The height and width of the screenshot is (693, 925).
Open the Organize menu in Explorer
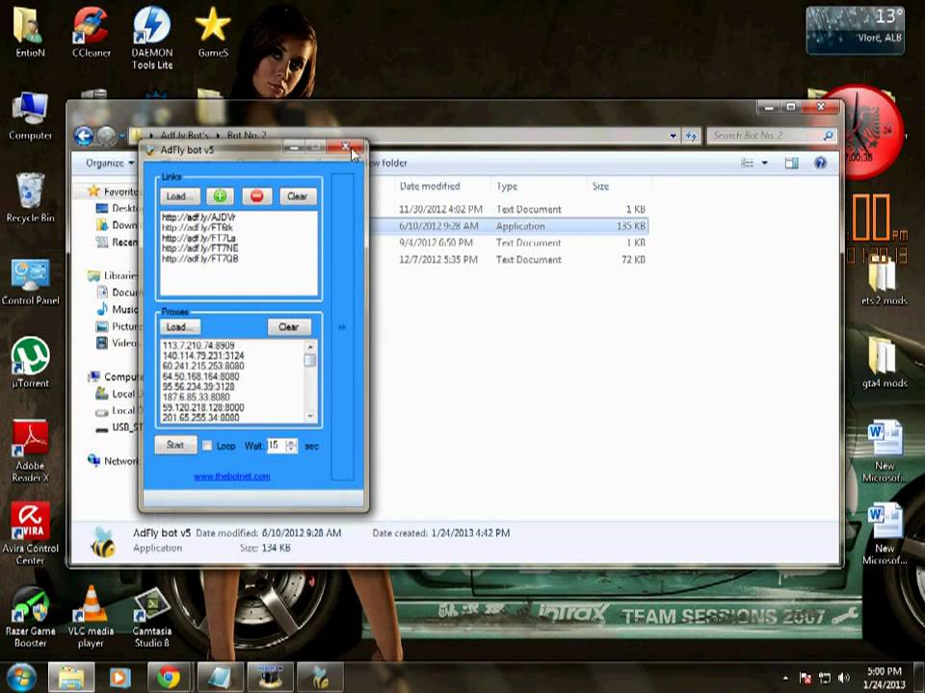pos(110,164)
